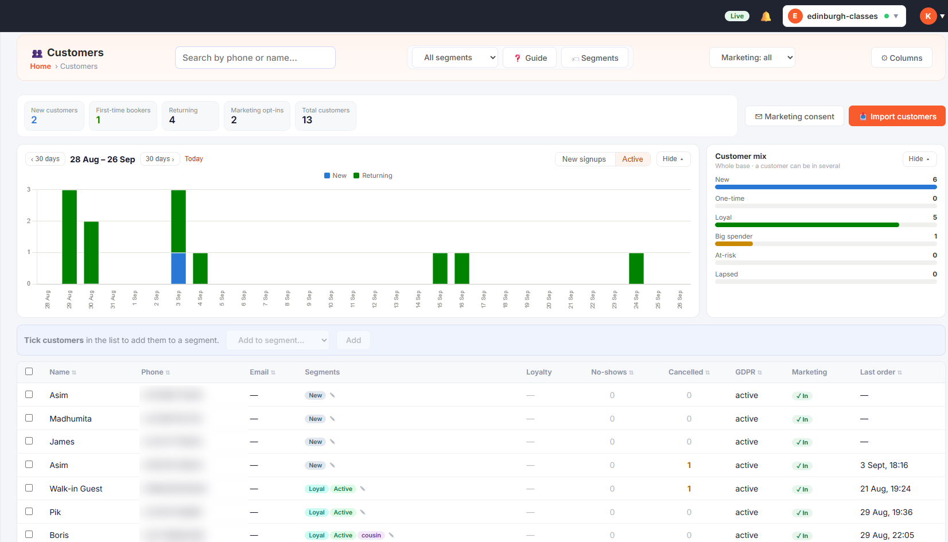Sort by No-shows column sort icon

coord(631,373)
